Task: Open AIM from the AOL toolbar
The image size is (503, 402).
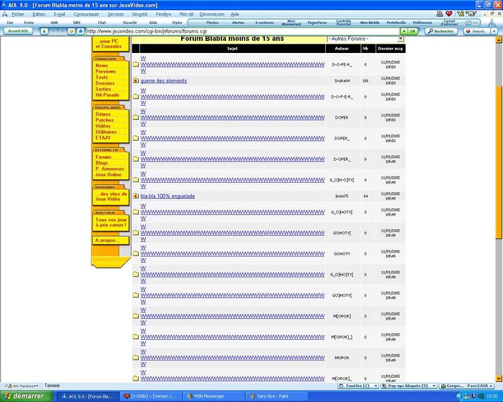Action: tap(54, 23)
